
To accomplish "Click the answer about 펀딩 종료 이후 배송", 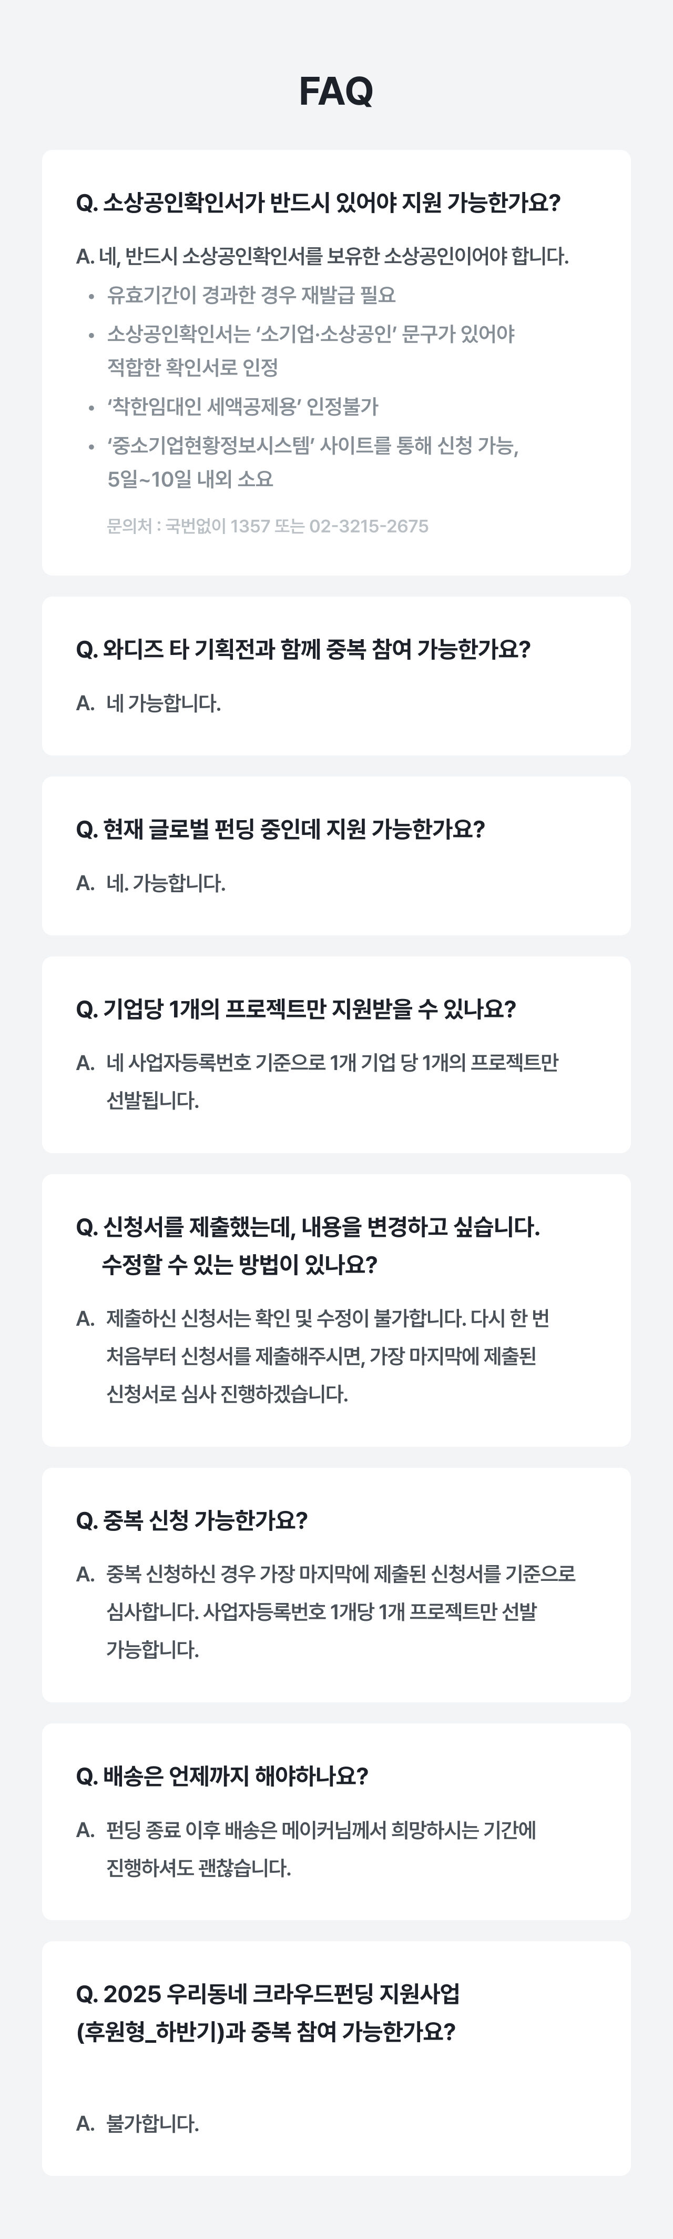I will 320,1830.
